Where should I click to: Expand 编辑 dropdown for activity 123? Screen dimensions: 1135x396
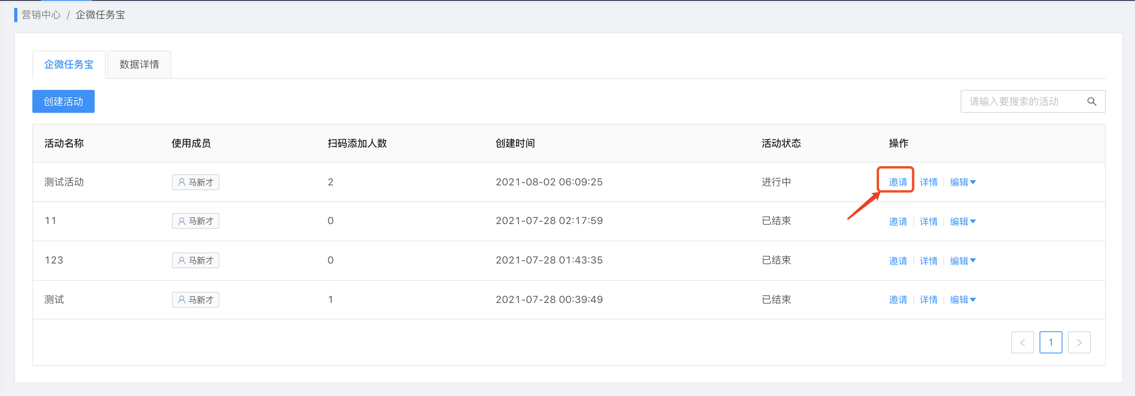pos(963,261)
